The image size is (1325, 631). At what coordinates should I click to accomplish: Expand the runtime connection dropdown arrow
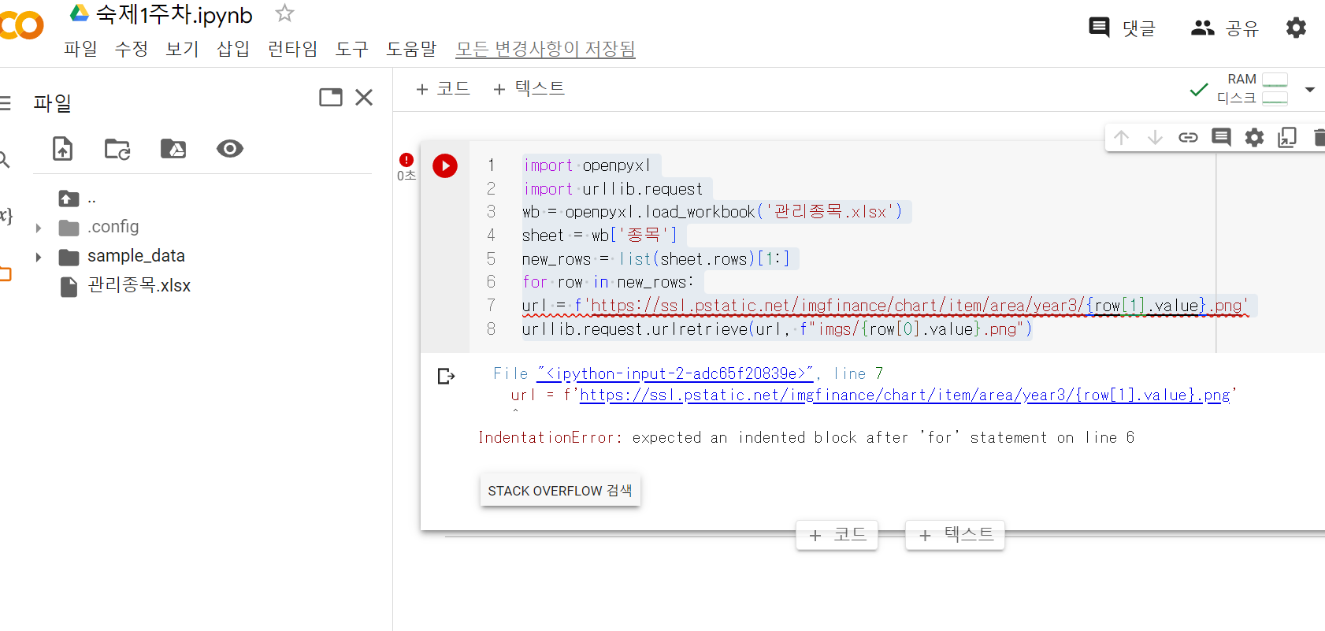1310,89
